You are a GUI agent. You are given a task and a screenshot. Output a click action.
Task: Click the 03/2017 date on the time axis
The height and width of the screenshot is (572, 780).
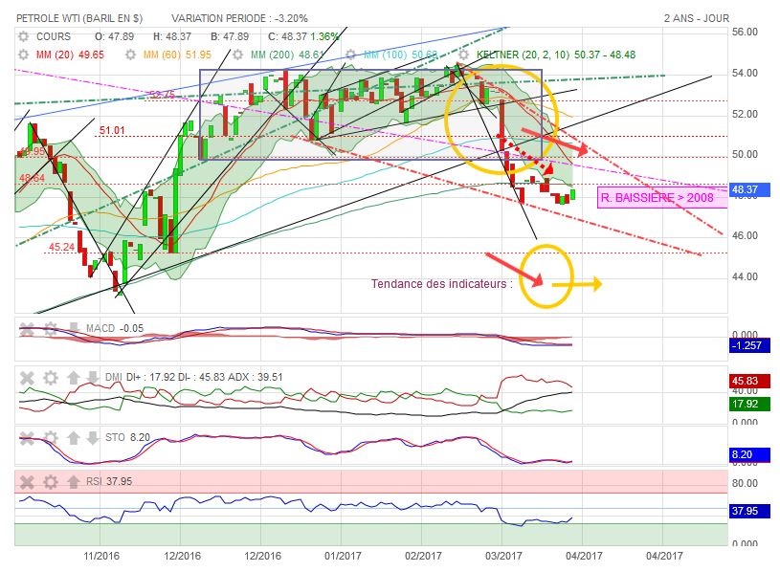504,556
